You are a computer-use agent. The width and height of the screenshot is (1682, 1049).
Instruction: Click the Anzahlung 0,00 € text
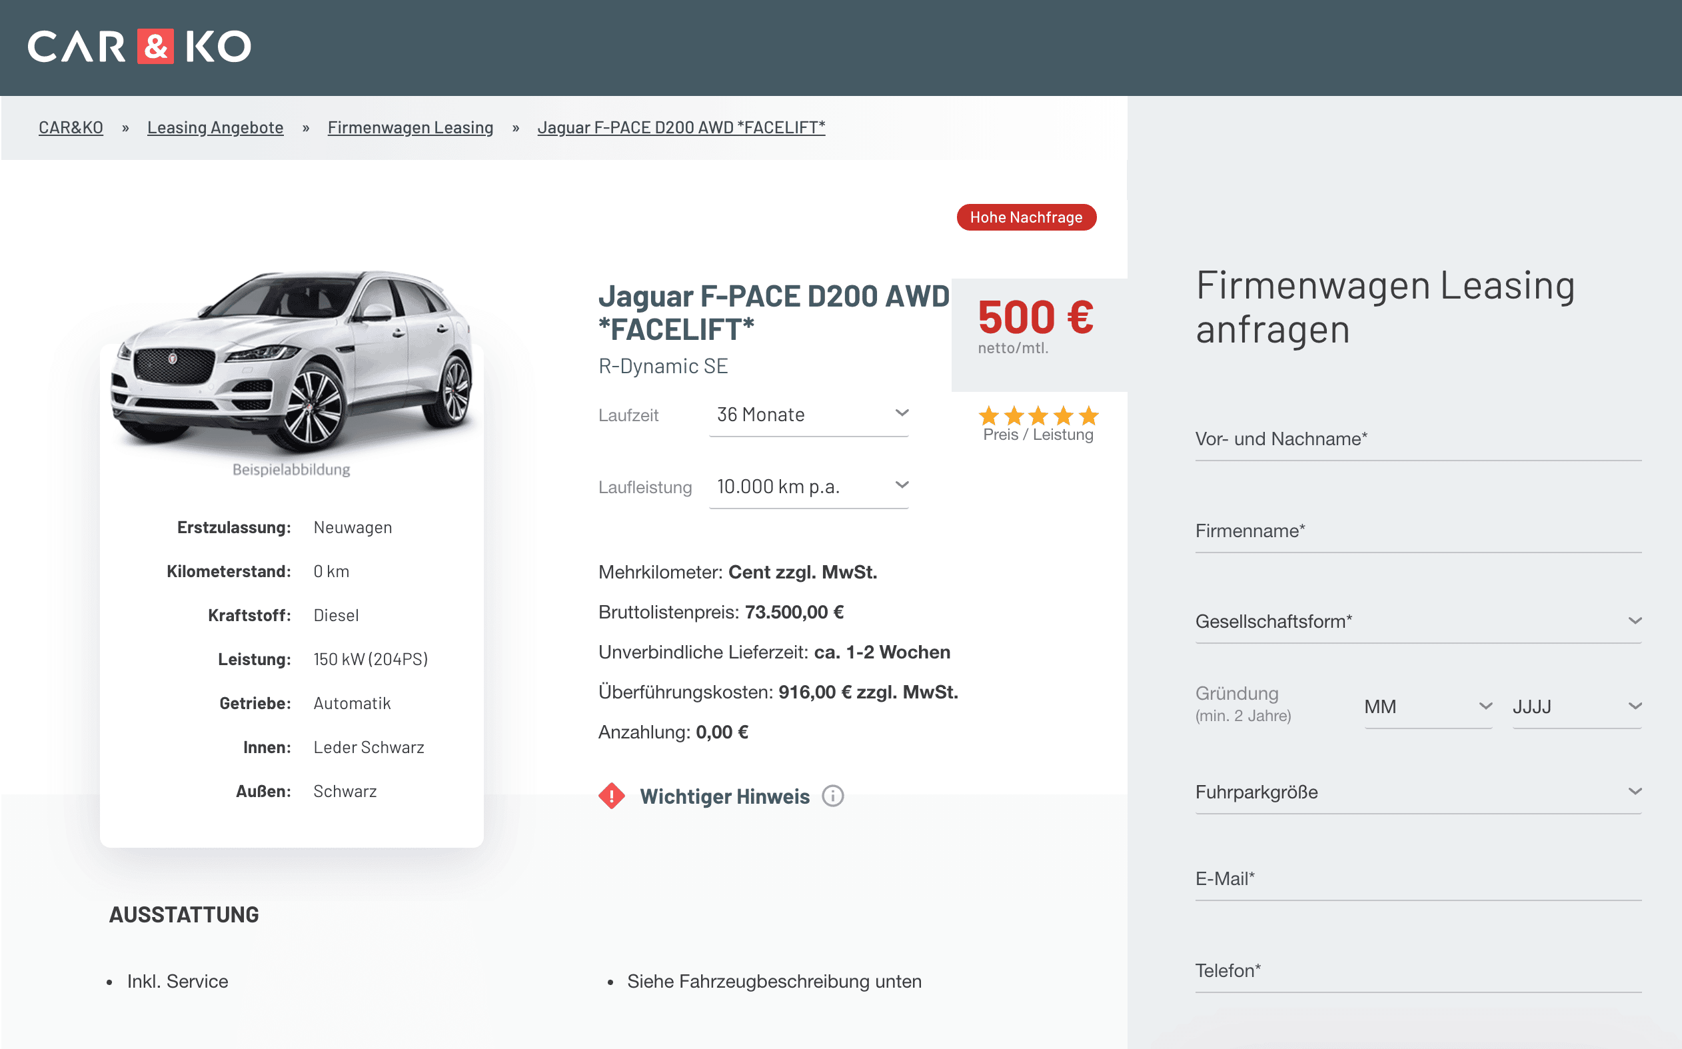point(673,732)
